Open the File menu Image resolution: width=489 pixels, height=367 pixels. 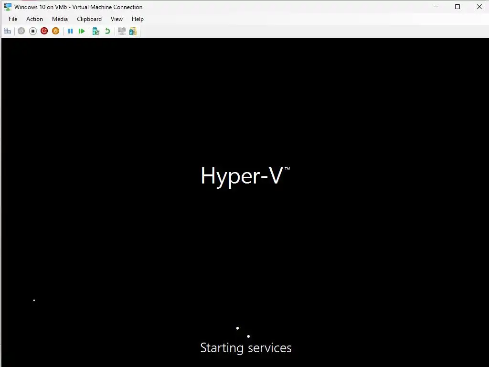[13, 19]
